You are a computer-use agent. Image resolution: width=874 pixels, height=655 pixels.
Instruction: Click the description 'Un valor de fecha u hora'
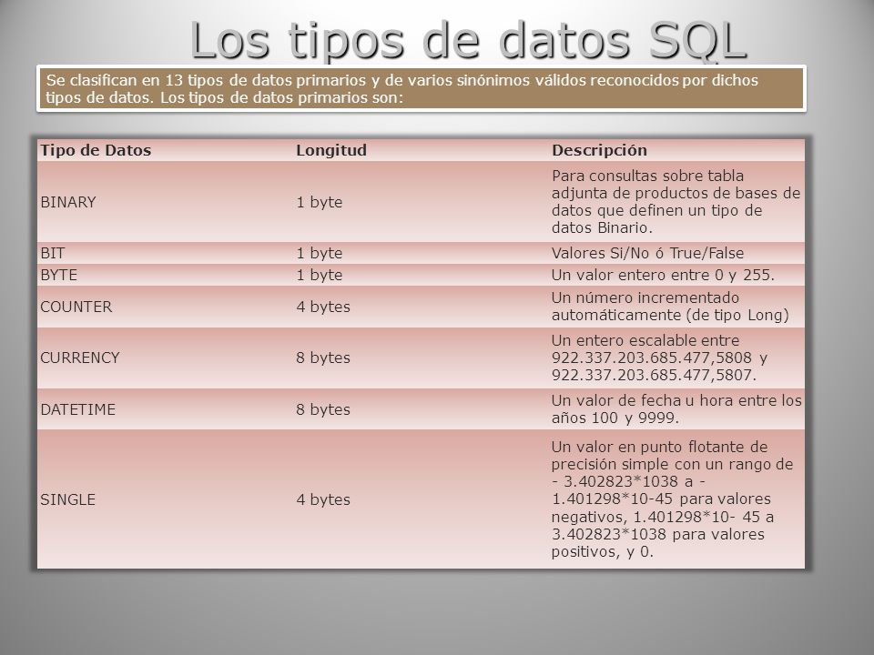tap(676, 408)
